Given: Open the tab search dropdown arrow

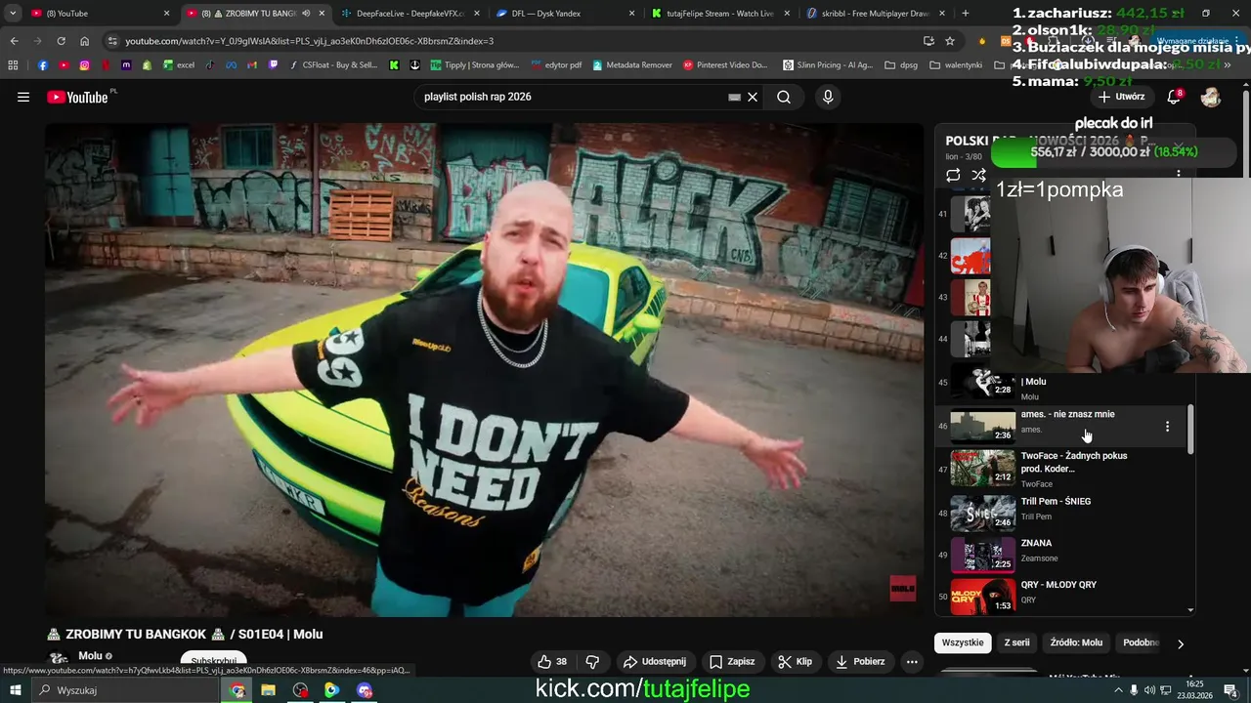Looking at the screenshot, I should pyautogui.click(x=13, y=13).
